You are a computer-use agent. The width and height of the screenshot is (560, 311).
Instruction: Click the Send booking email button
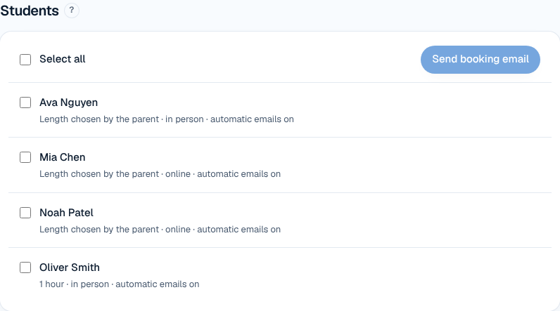pos(481,60)
